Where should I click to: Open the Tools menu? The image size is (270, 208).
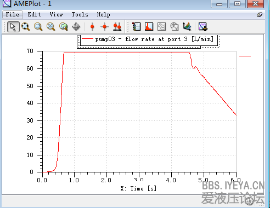(80, 14)
